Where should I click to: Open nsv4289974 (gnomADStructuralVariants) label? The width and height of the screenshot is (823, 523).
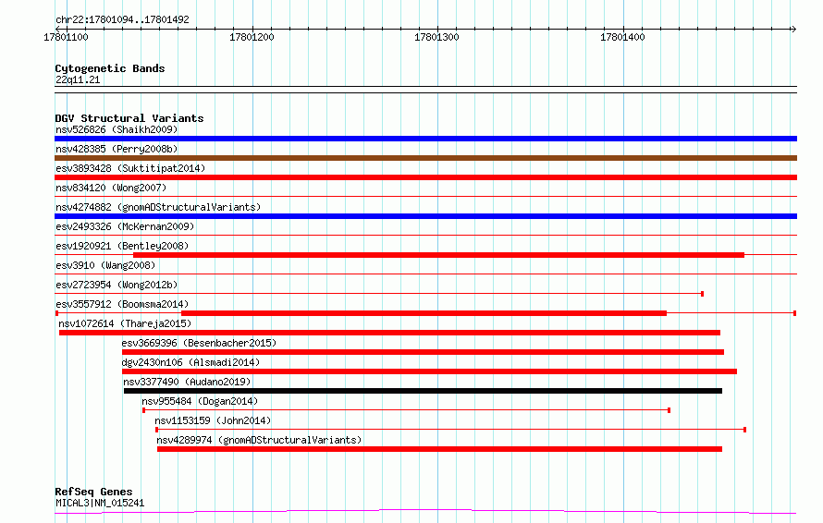(259, 440)
